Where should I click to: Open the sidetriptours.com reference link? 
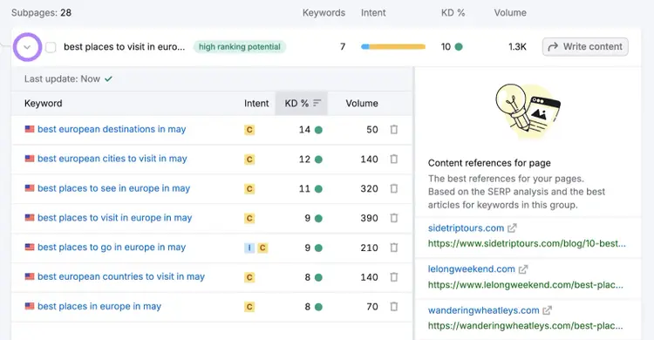tap(466, 228)
